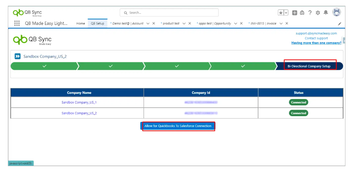Screen dimensions: 356x175
Task: Open the INV-0015 Invoice tab dropdown
Action: point(281,23)
